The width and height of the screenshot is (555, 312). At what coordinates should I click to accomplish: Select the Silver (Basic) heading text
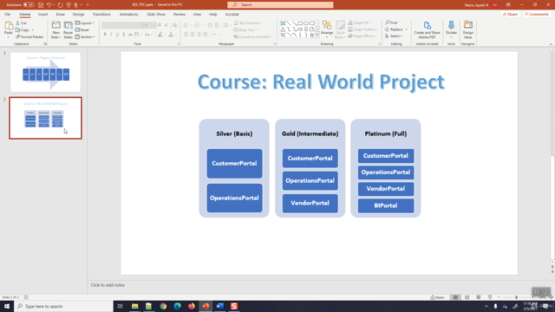pyautogui.click(x=234, y=133)
